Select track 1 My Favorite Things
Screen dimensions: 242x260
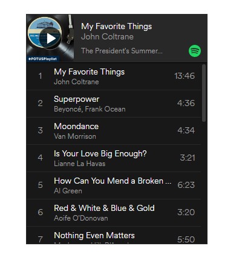pyautogui.click(x=114, y=76)
